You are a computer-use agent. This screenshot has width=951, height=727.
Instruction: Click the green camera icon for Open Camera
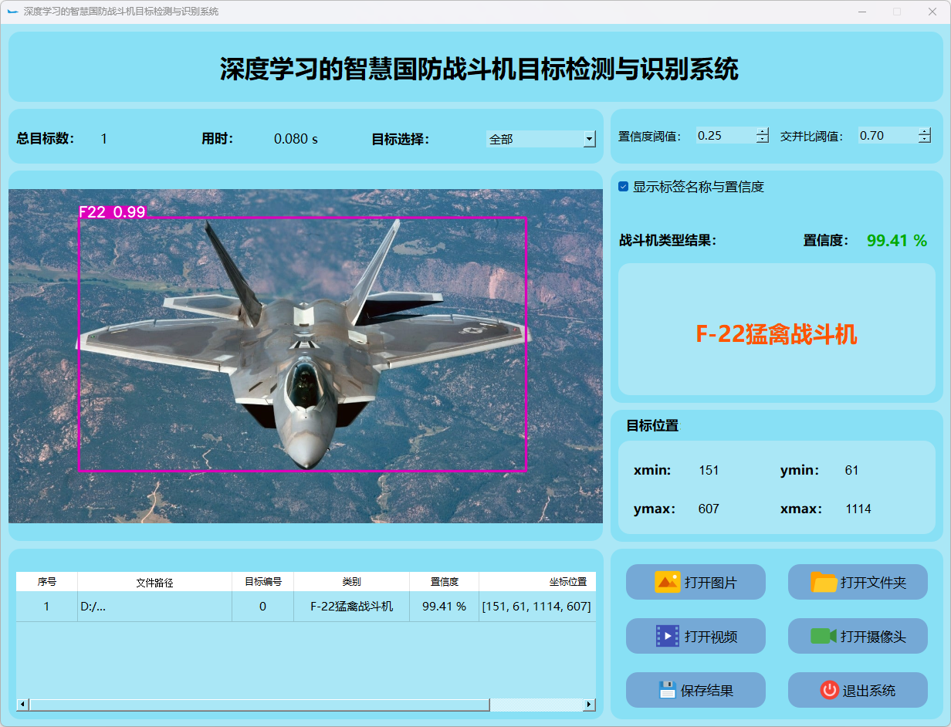823,636
